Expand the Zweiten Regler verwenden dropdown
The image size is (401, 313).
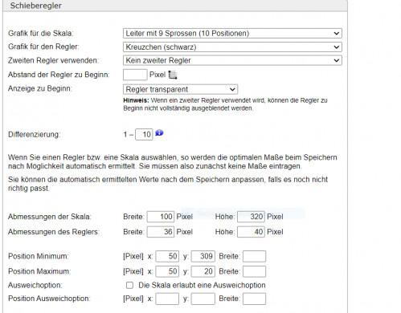tap(232, 60)
